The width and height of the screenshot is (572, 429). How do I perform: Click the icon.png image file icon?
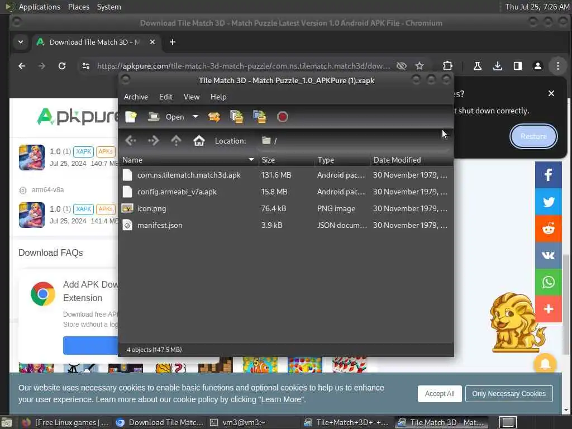(127, 208)
